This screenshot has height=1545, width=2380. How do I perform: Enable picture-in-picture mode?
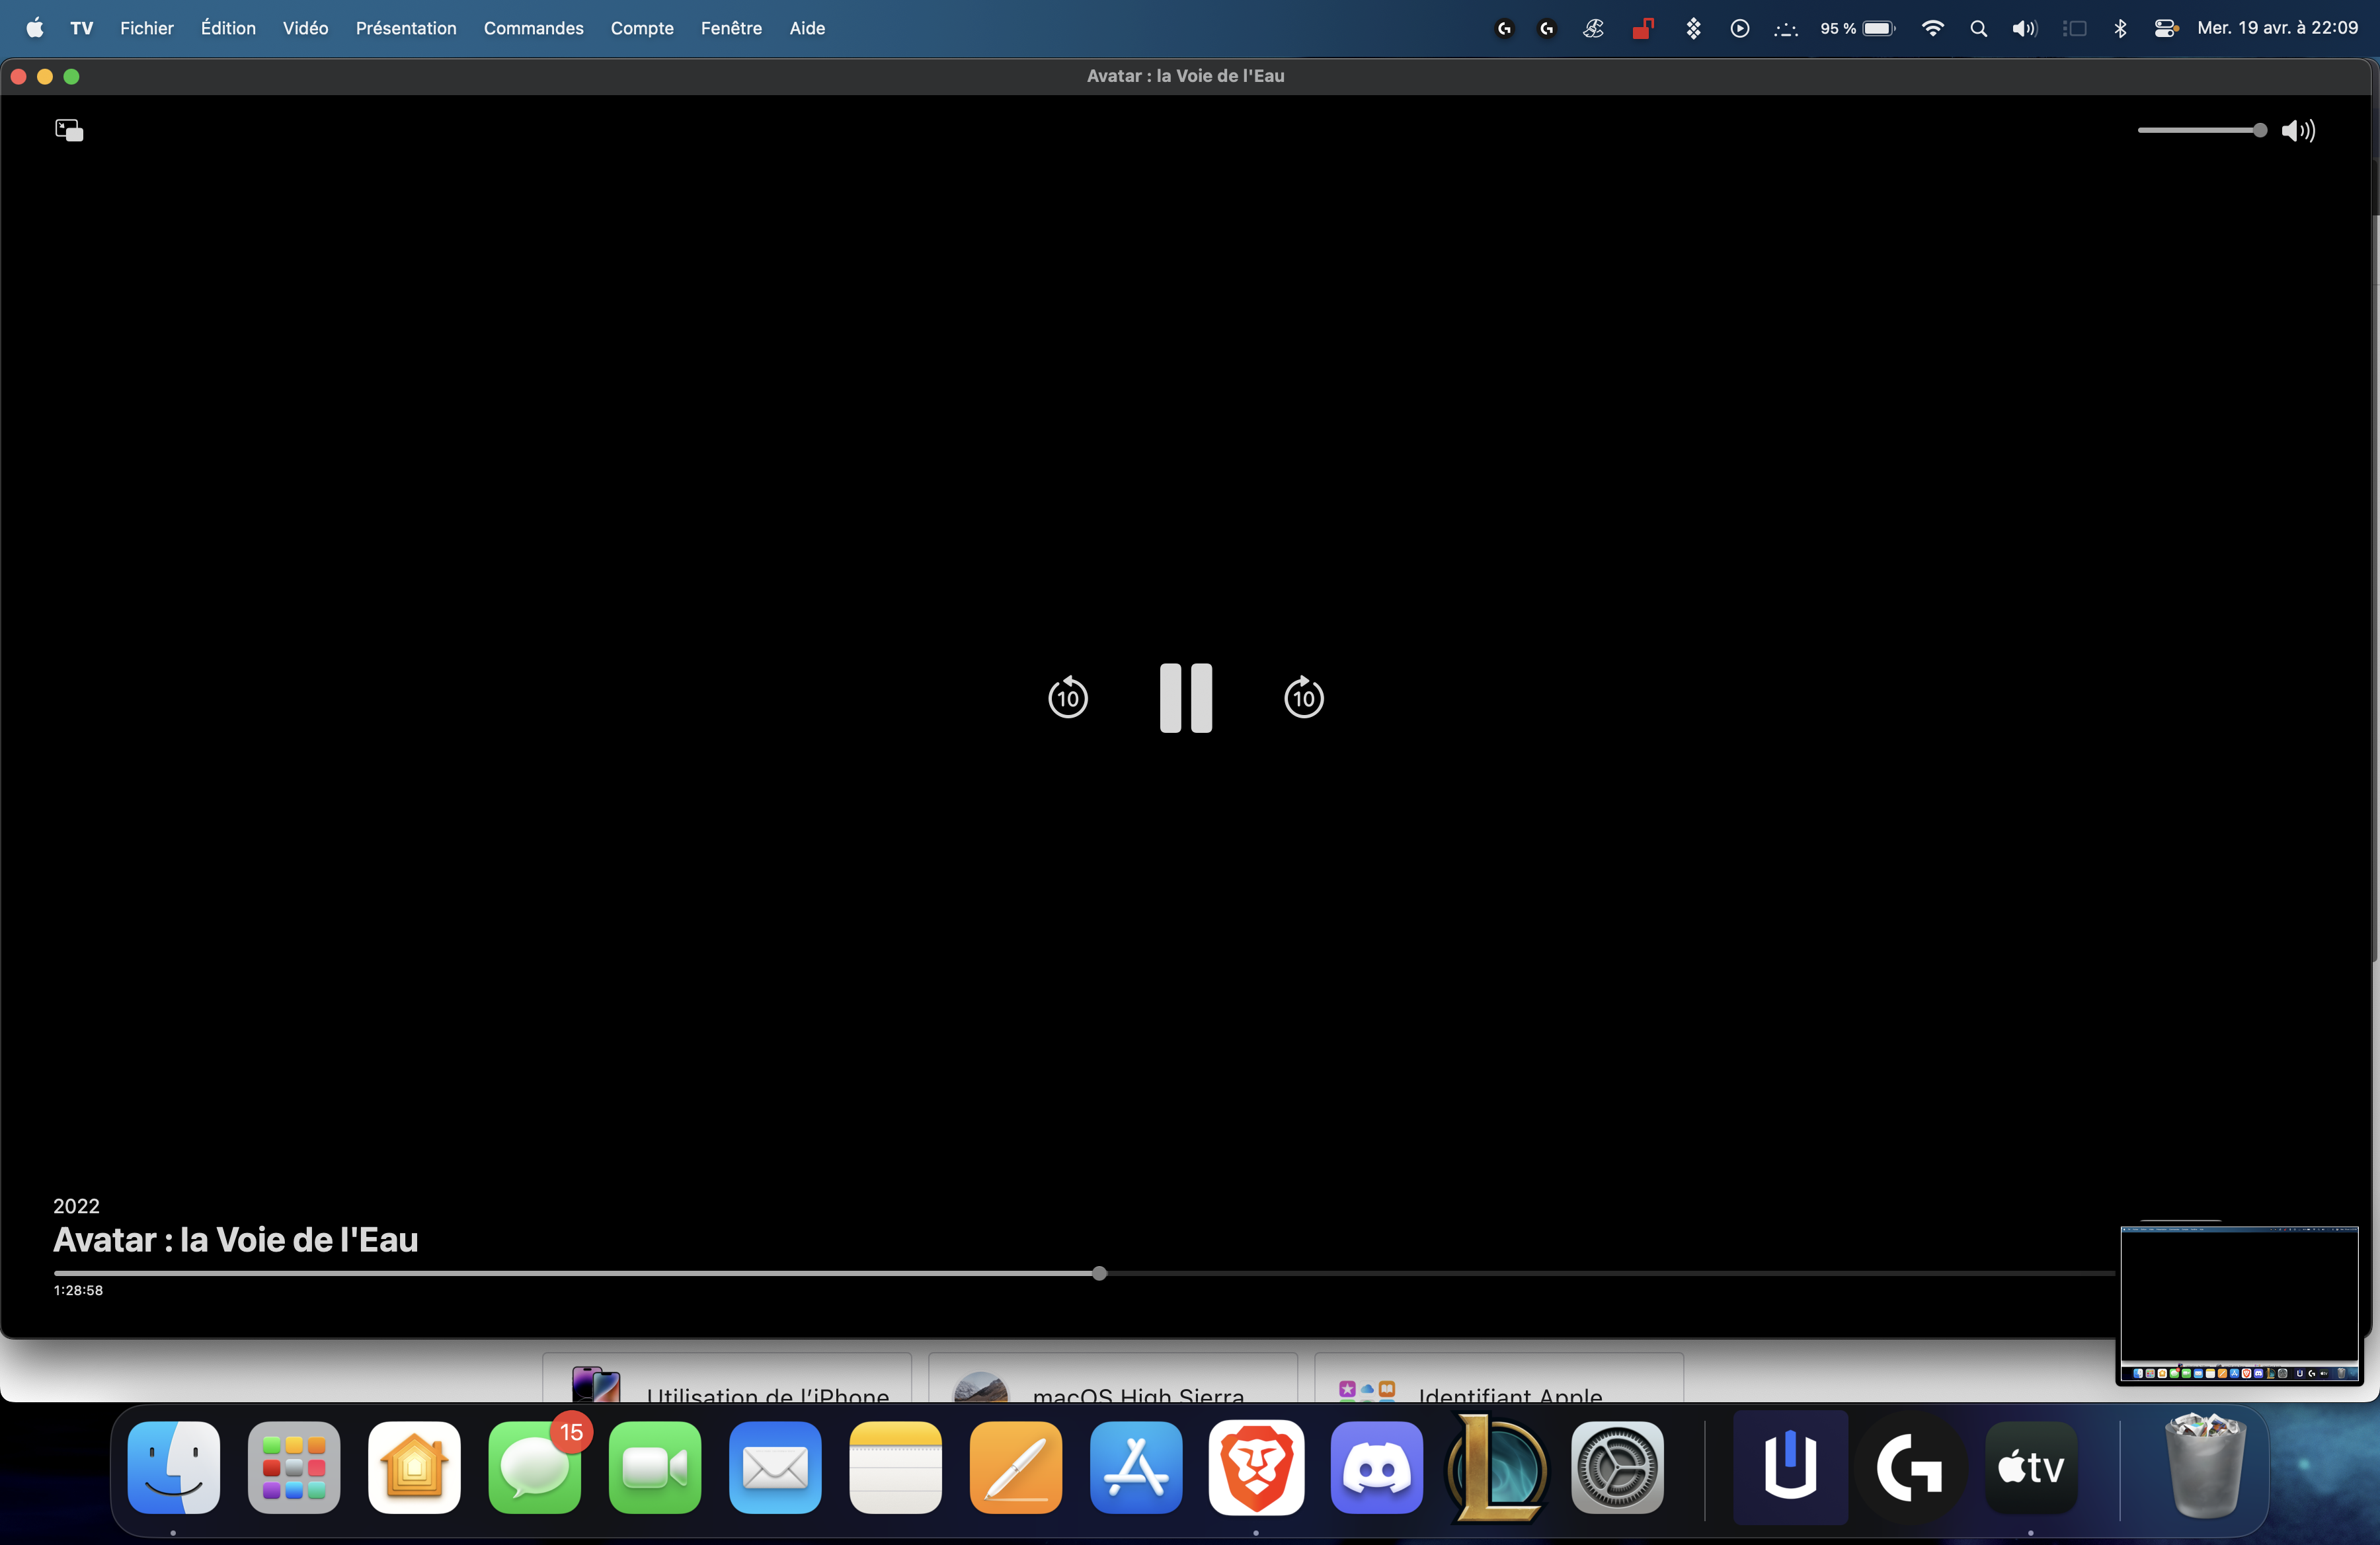point(69,130)
